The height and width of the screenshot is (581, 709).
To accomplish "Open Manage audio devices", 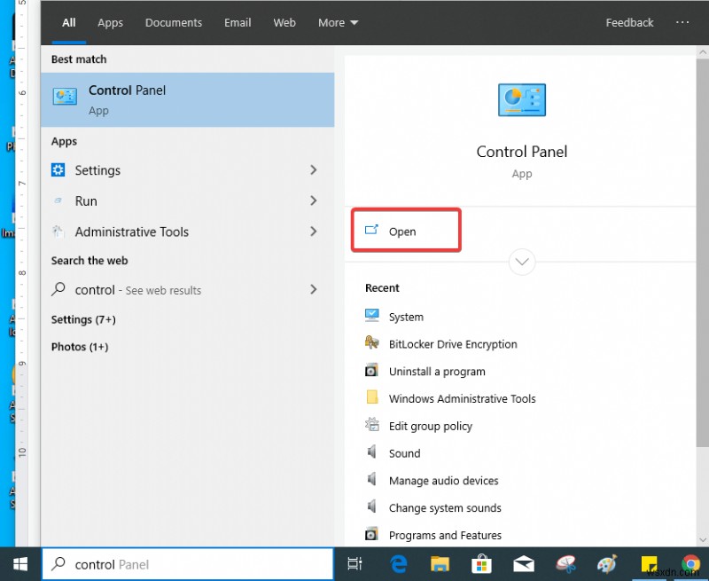I will pos(443,481).
